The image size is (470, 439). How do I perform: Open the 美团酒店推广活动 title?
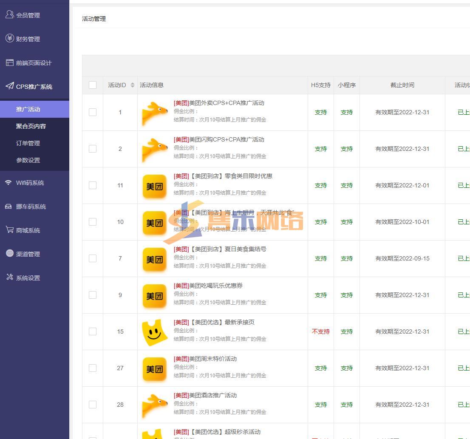click(x=205, y=396)
